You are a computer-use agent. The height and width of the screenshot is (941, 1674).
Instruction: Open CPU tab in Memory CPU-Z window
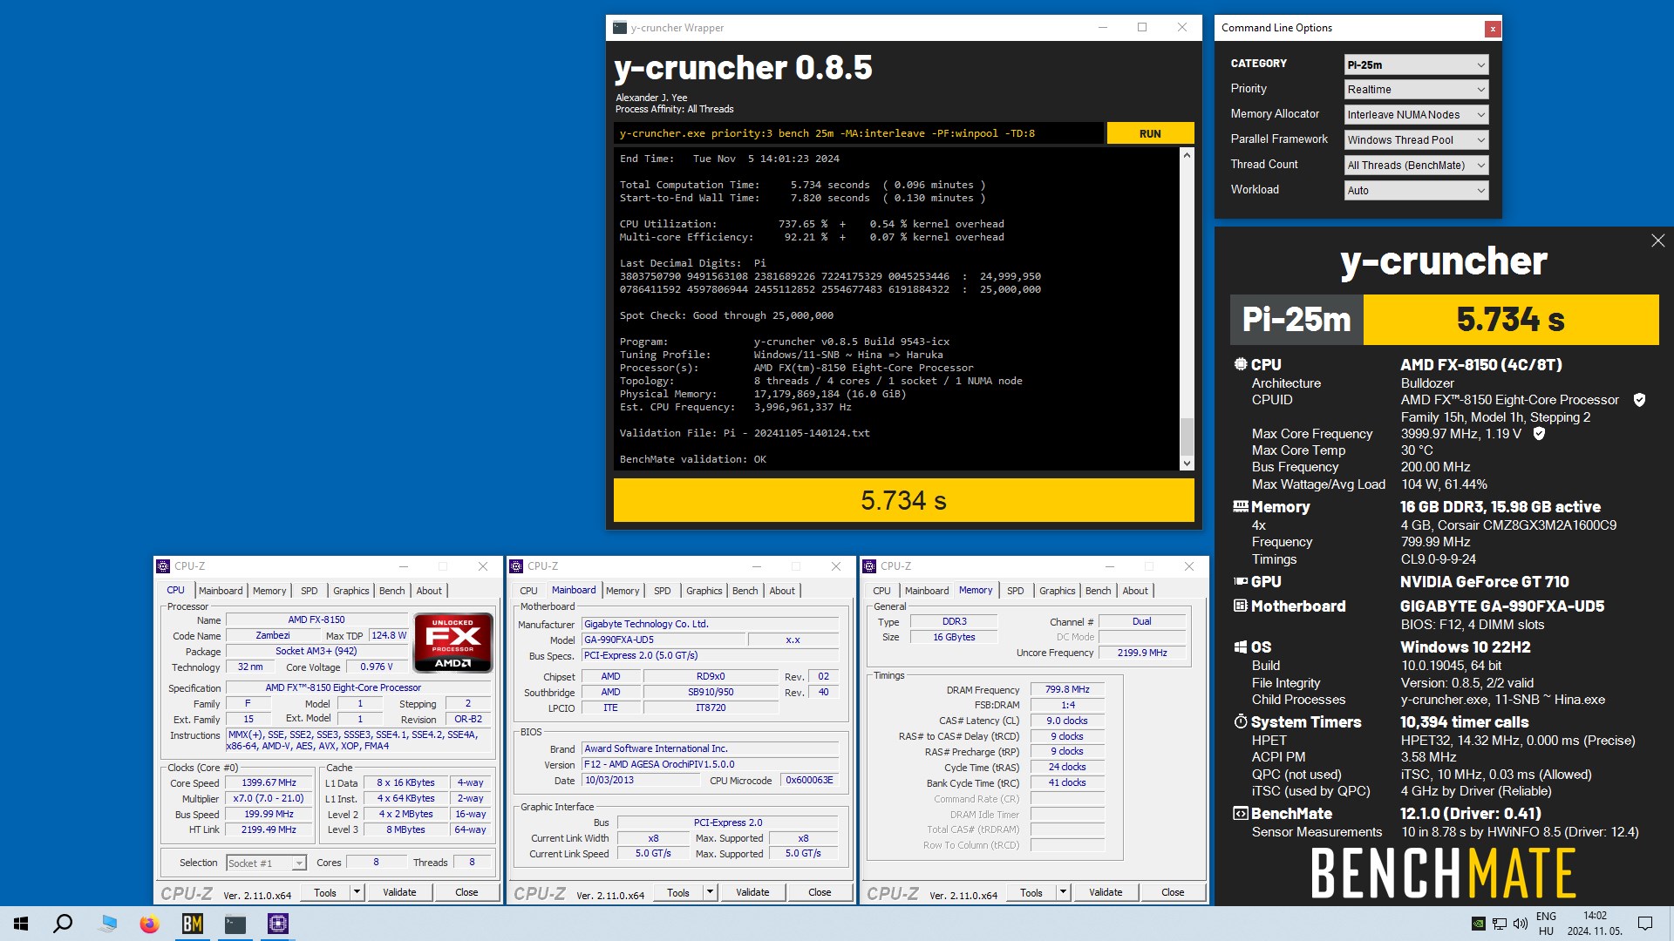click(882, 591)
